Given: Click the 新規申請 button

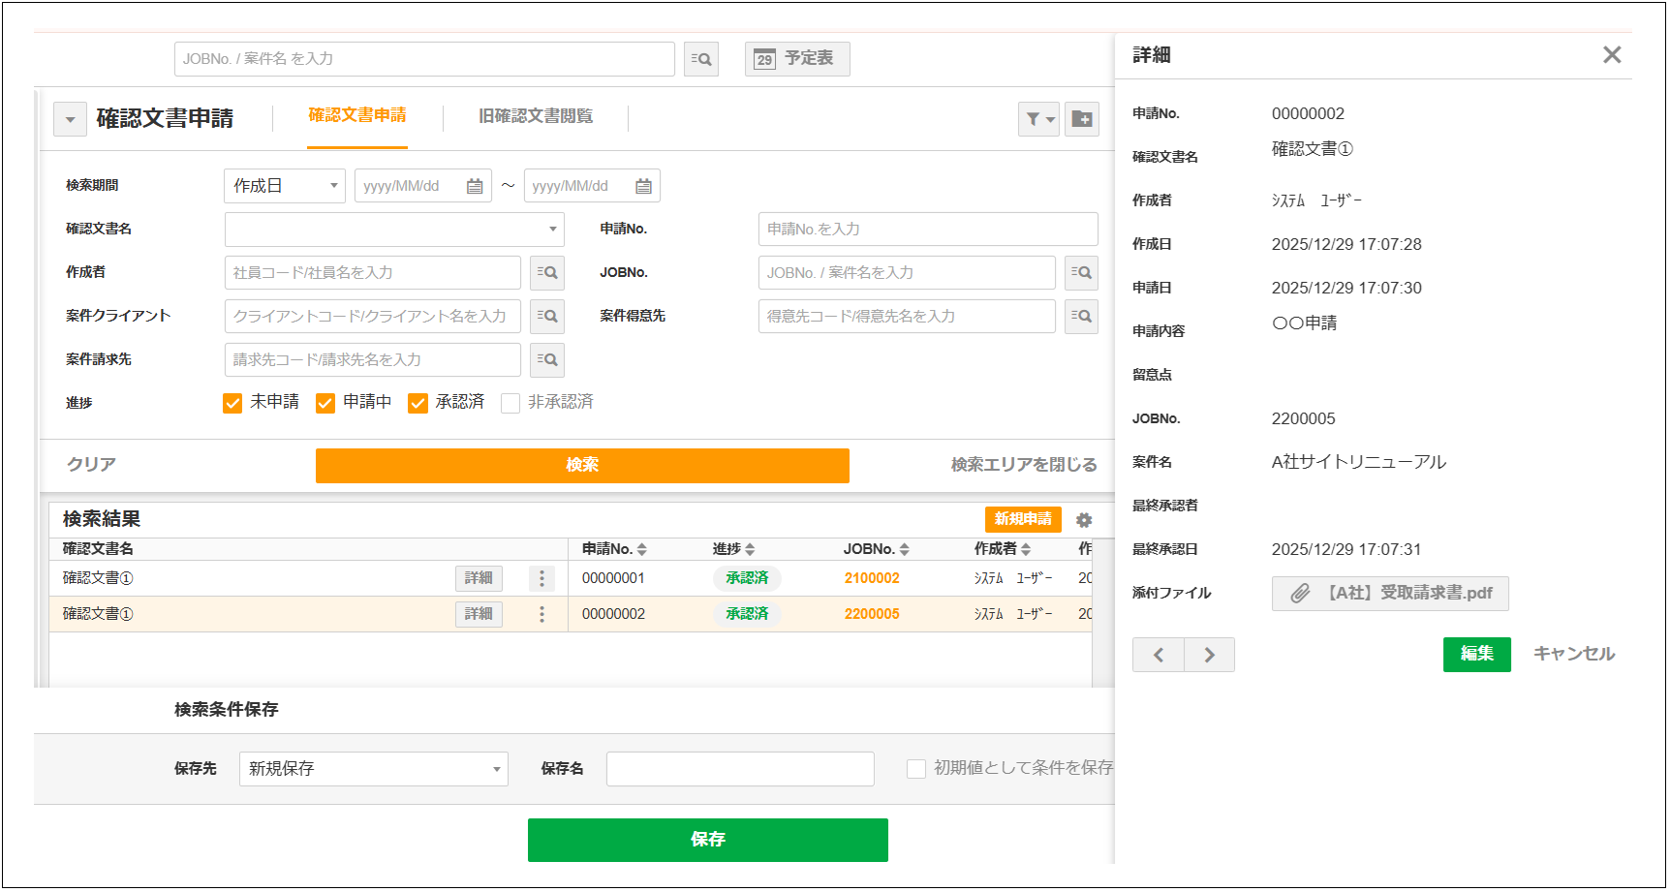Looking at the screenshot, I should click(1023, 519).
